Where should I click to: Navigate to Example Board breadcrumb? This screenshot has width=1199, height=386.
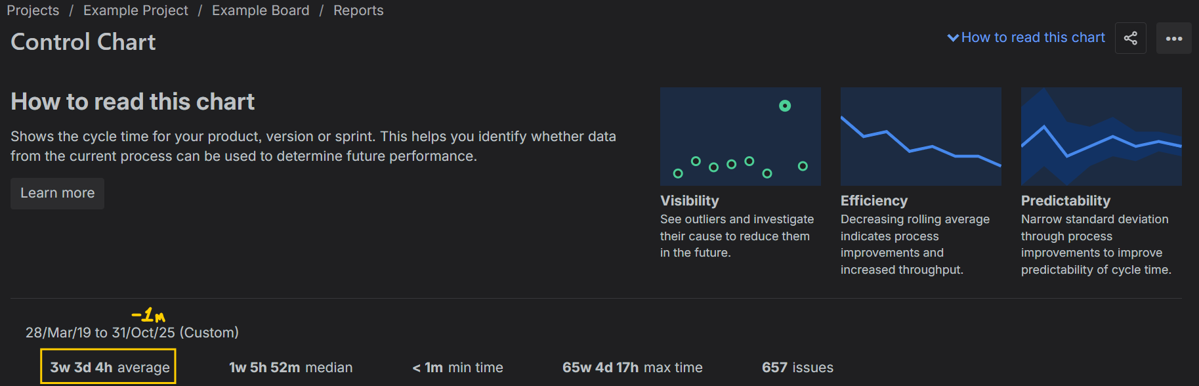(261, 11)
